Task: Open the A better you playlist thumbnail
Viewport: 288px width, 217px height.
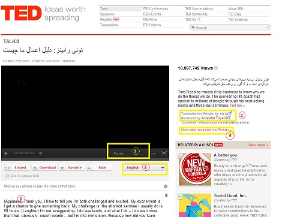Action: tap(195, 170)
